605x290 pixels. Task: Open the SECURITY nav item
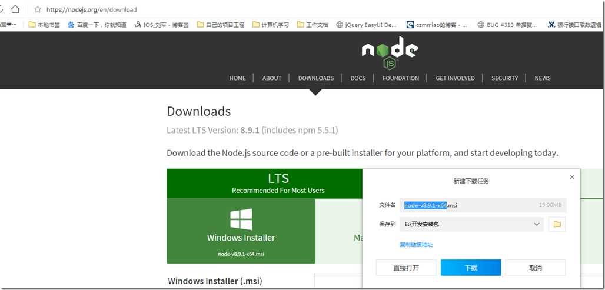tap(504, 78)
